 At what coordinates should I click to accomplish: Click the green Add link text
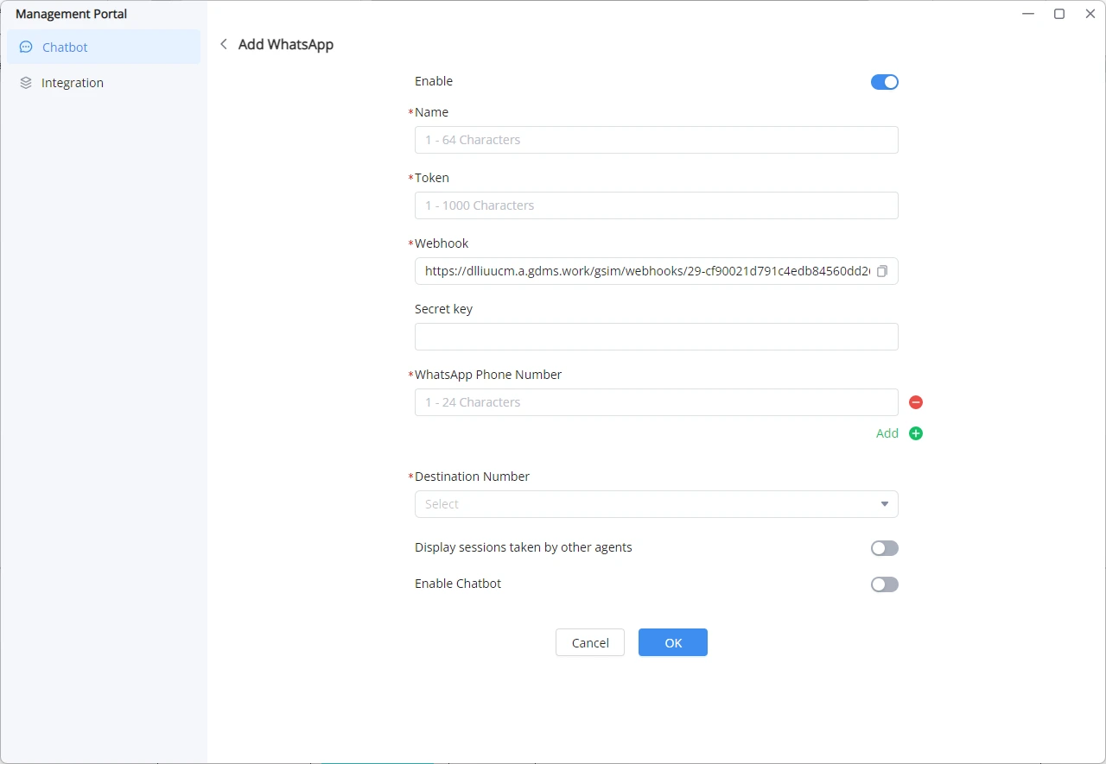coord(887,433)
